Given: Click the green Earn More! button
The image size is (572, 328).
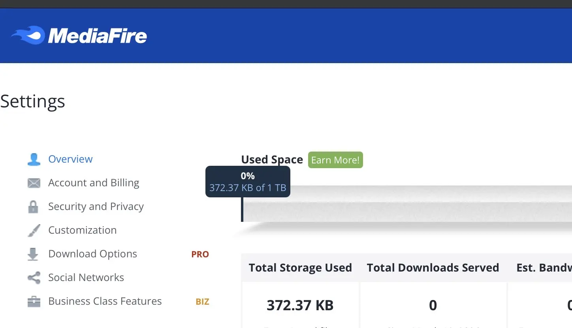Looking at the screenshot, I should point(335,160).
